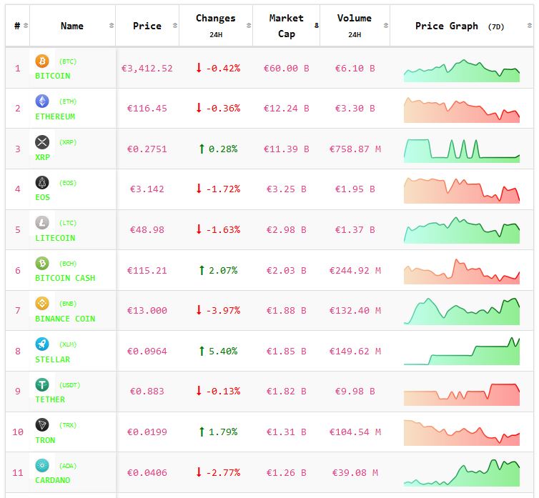Click the EOS logo icon
Image resolution: width=539 pixels, height=498 pixels.
click(42, 182)
